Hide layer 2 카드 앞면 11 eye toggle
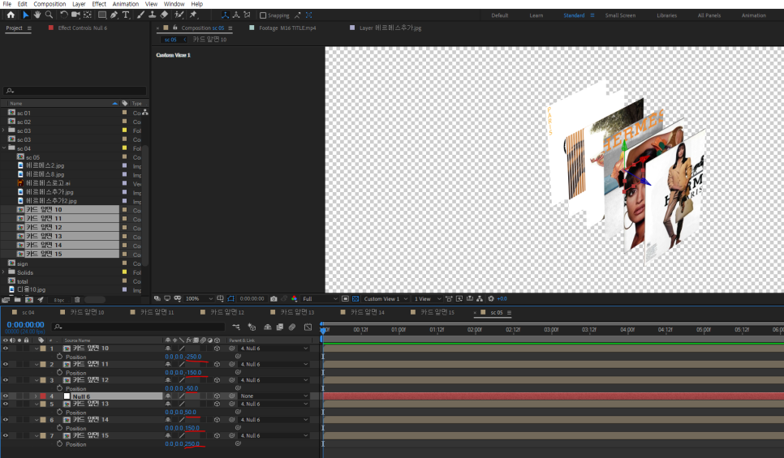The image size is (784, 458). click(x=6, y=364)
